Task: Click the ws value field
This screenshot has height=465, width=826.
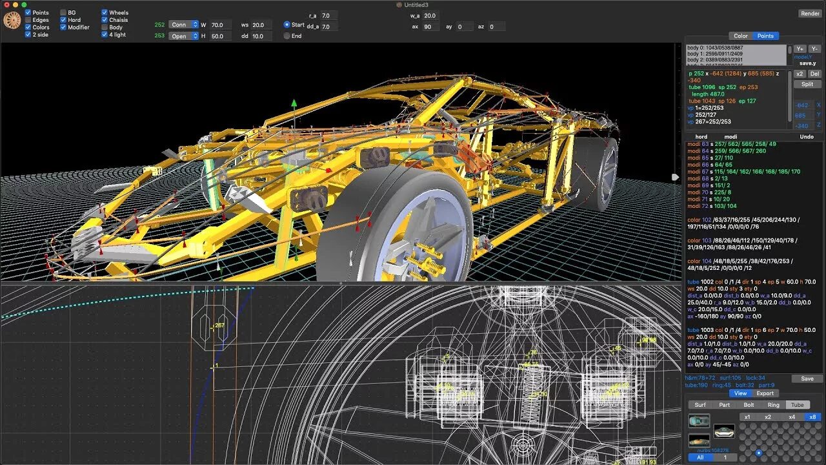Action: [x=261, y=25]
